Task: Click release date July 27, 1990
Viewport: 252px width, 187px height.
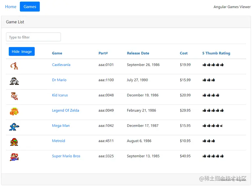Action: [137, 80]
